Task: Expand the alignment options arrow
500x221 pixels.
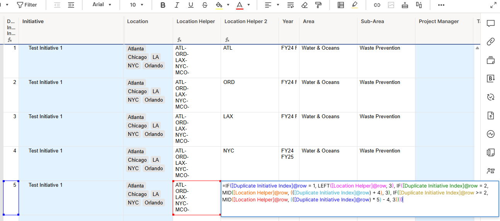Action: (278, 5)
